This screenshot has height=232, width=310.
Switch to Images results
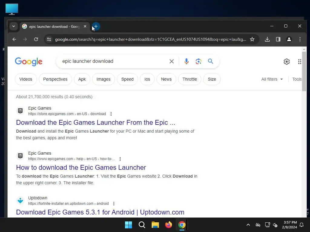[104, 79]
